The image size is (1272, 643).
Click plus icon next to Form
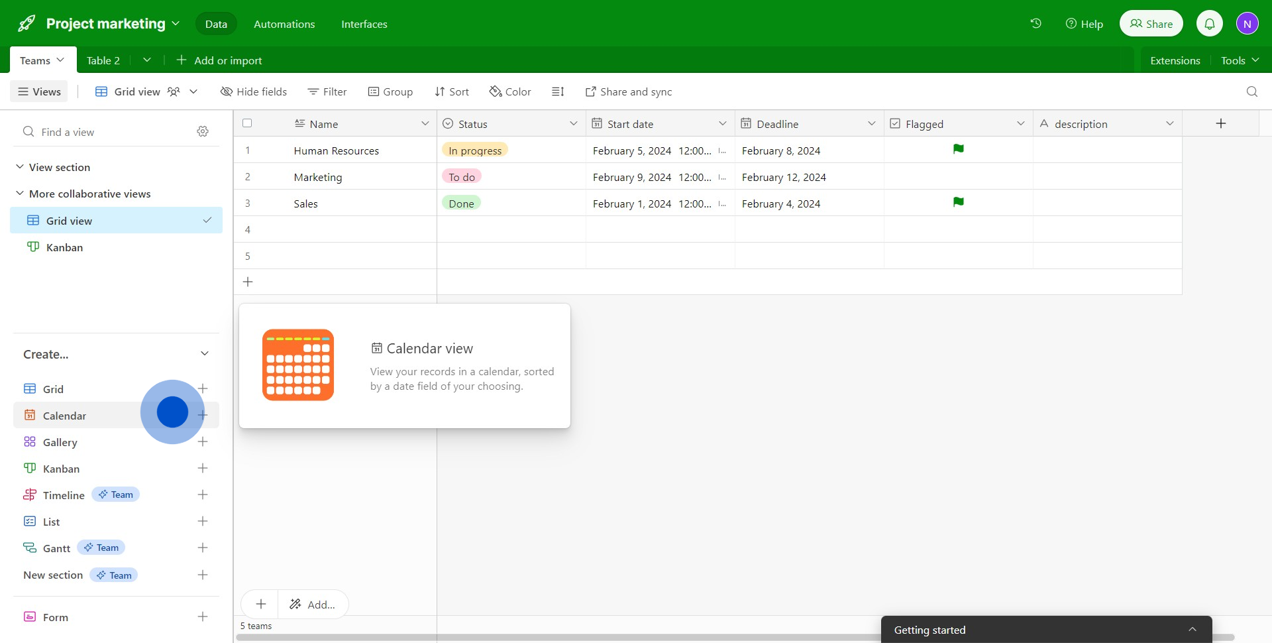point(203,617)
